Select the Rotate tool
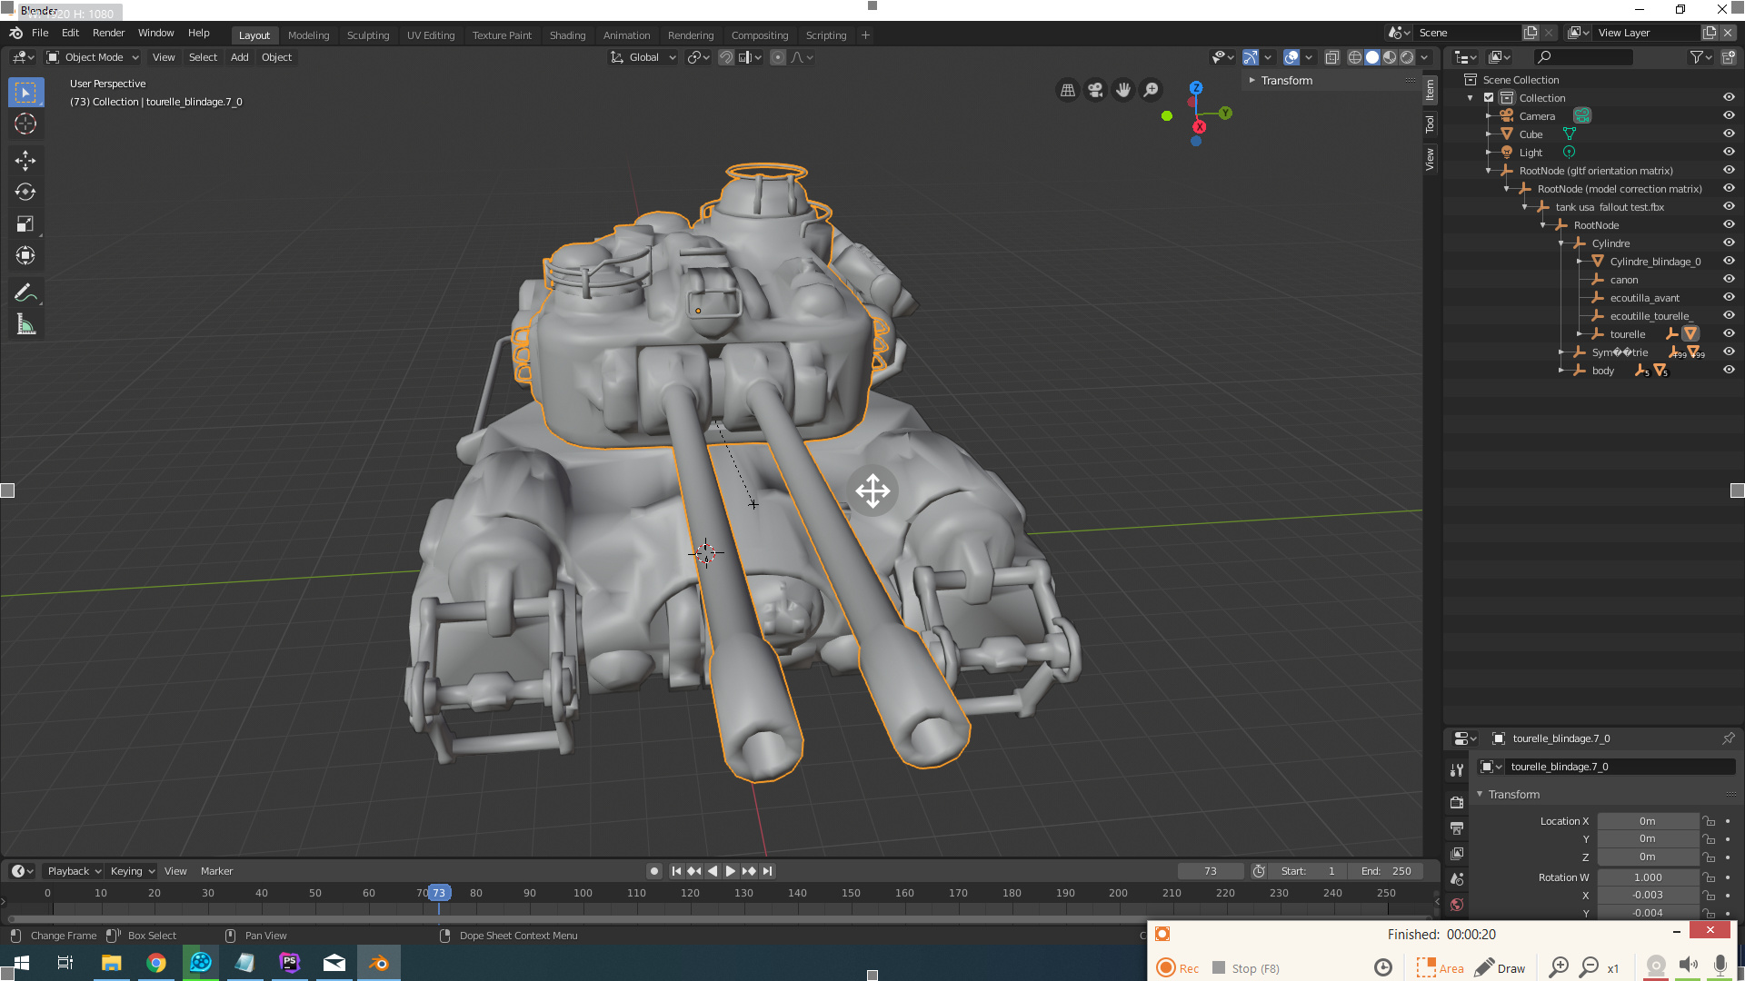 (25, 192)
